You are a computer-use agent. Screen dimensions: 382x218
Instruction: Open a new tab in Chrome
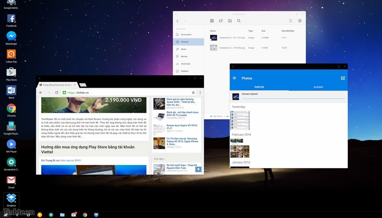[x=83, y=85]
